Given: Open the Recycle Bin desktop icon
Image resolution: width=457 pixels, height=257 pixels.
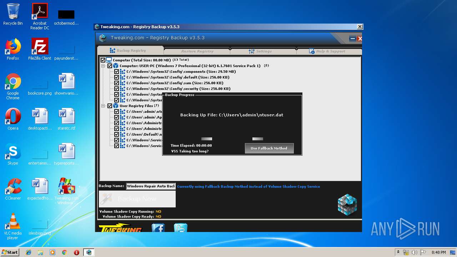Looking at the screenshot, I should 13,14.
